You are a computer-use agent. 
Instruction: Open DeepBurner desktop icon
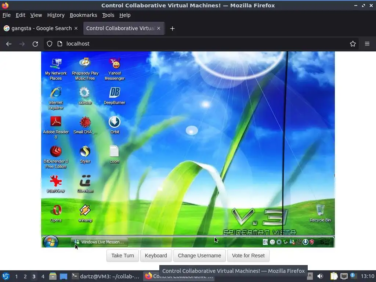(115, 96)
